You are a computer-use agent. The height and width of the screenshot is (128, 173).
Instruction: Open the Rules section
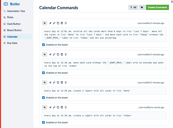pyautogui.click(x=10, y=17)
